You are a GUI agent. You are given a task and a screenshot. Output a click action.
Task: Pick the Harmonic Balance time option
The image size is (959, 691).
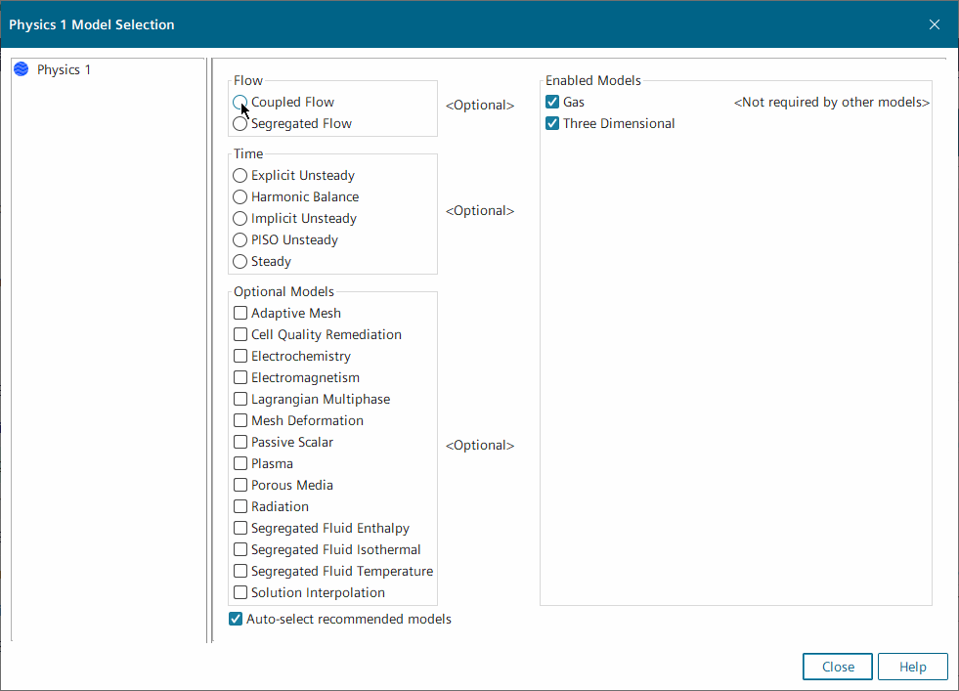point(240,197)
